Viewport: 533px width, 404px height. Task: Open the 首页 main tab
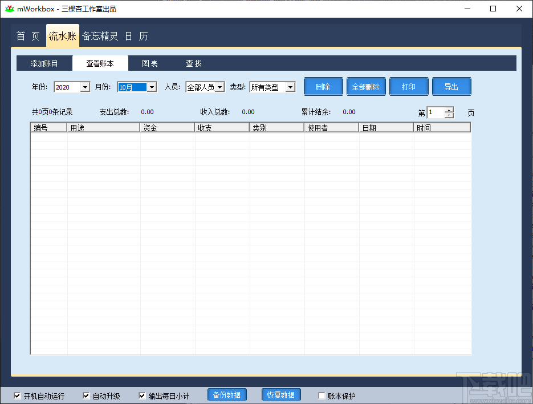pos(28,36)
